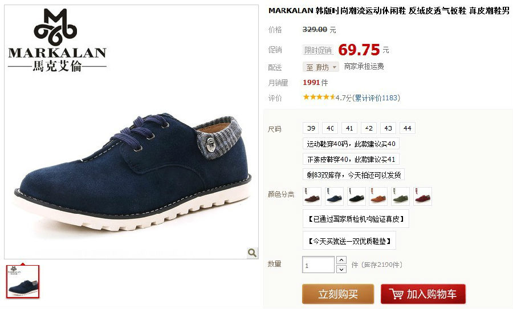Select size 39
The width and height of the screenshot is (513, 309).
pos(311,128)
